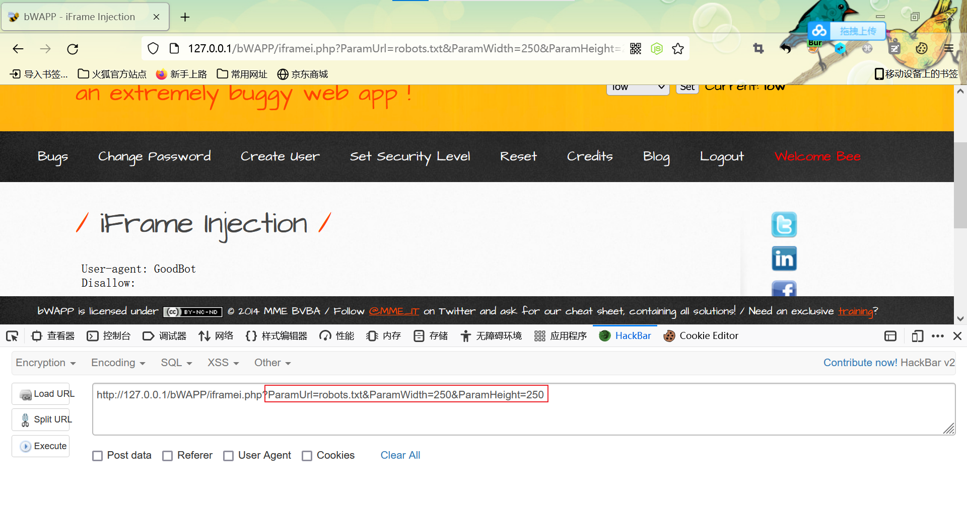Activate the element picker in devtools
Screen dimensions: 967x513
pyautogui.click(x=12, y=336)
